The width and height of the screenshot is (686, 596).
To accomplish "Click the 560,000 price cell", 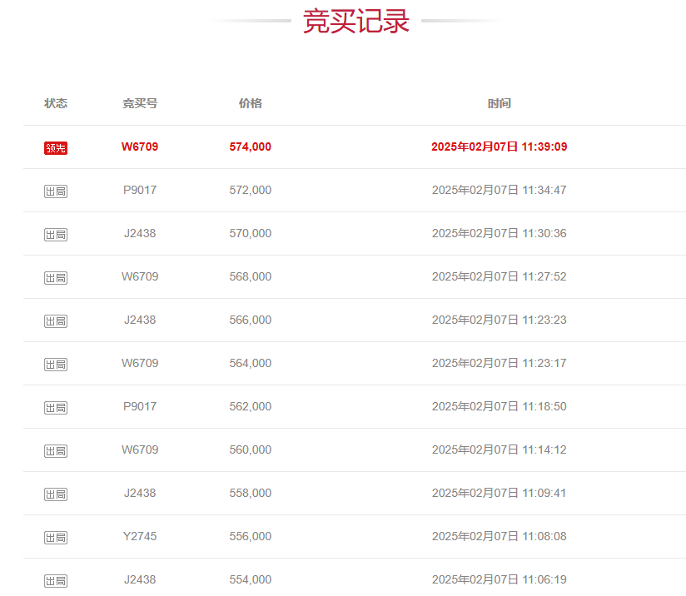I will (x=250, y=449).
